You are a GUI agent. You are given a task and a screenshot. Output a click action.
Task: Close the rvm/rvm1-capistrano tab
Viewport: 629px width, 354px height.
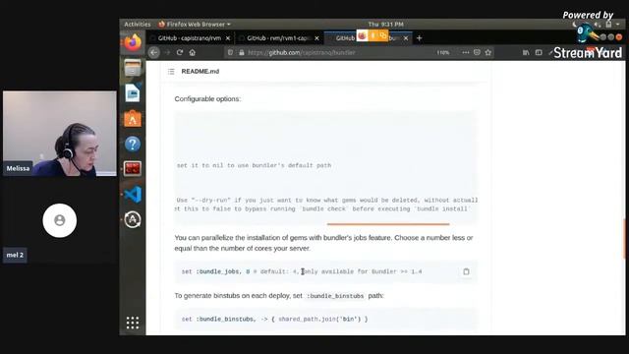pyautogui.click(x=316, y=38)
